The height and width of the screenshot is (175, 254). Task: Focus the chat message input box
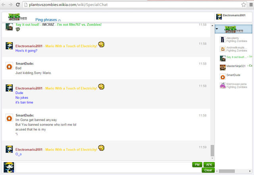pos(104,167)
